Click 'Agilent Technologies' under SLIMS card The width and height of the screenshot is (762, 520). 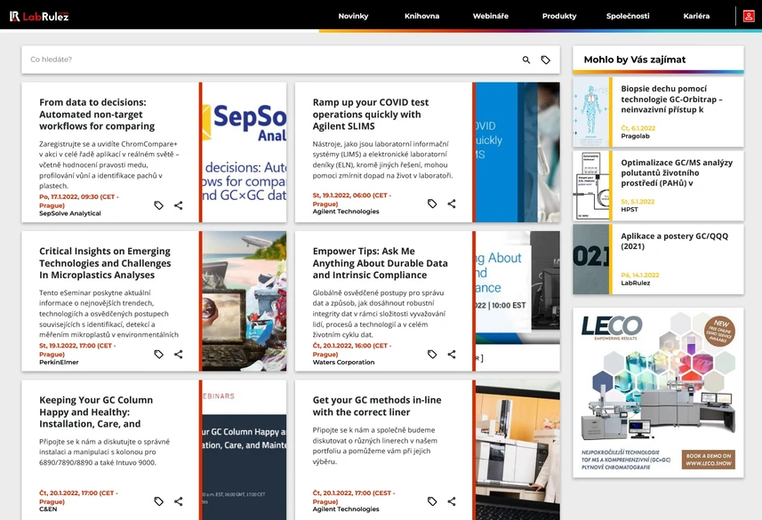(x=346, y=212)
